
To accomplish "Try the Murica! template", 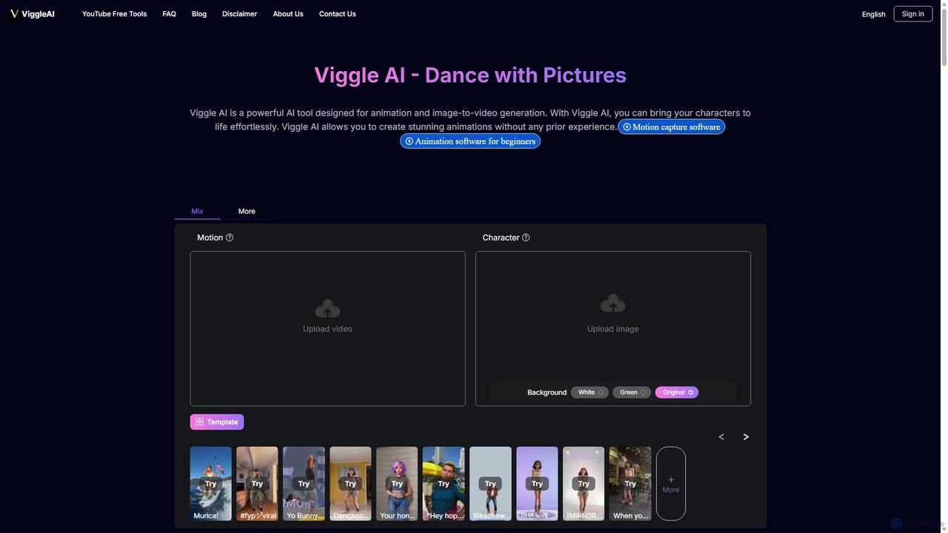I will click(x=210, y=483).
